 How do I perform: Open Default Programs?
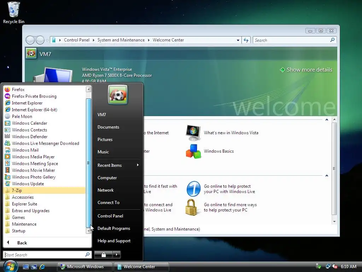tap(118, 228)
